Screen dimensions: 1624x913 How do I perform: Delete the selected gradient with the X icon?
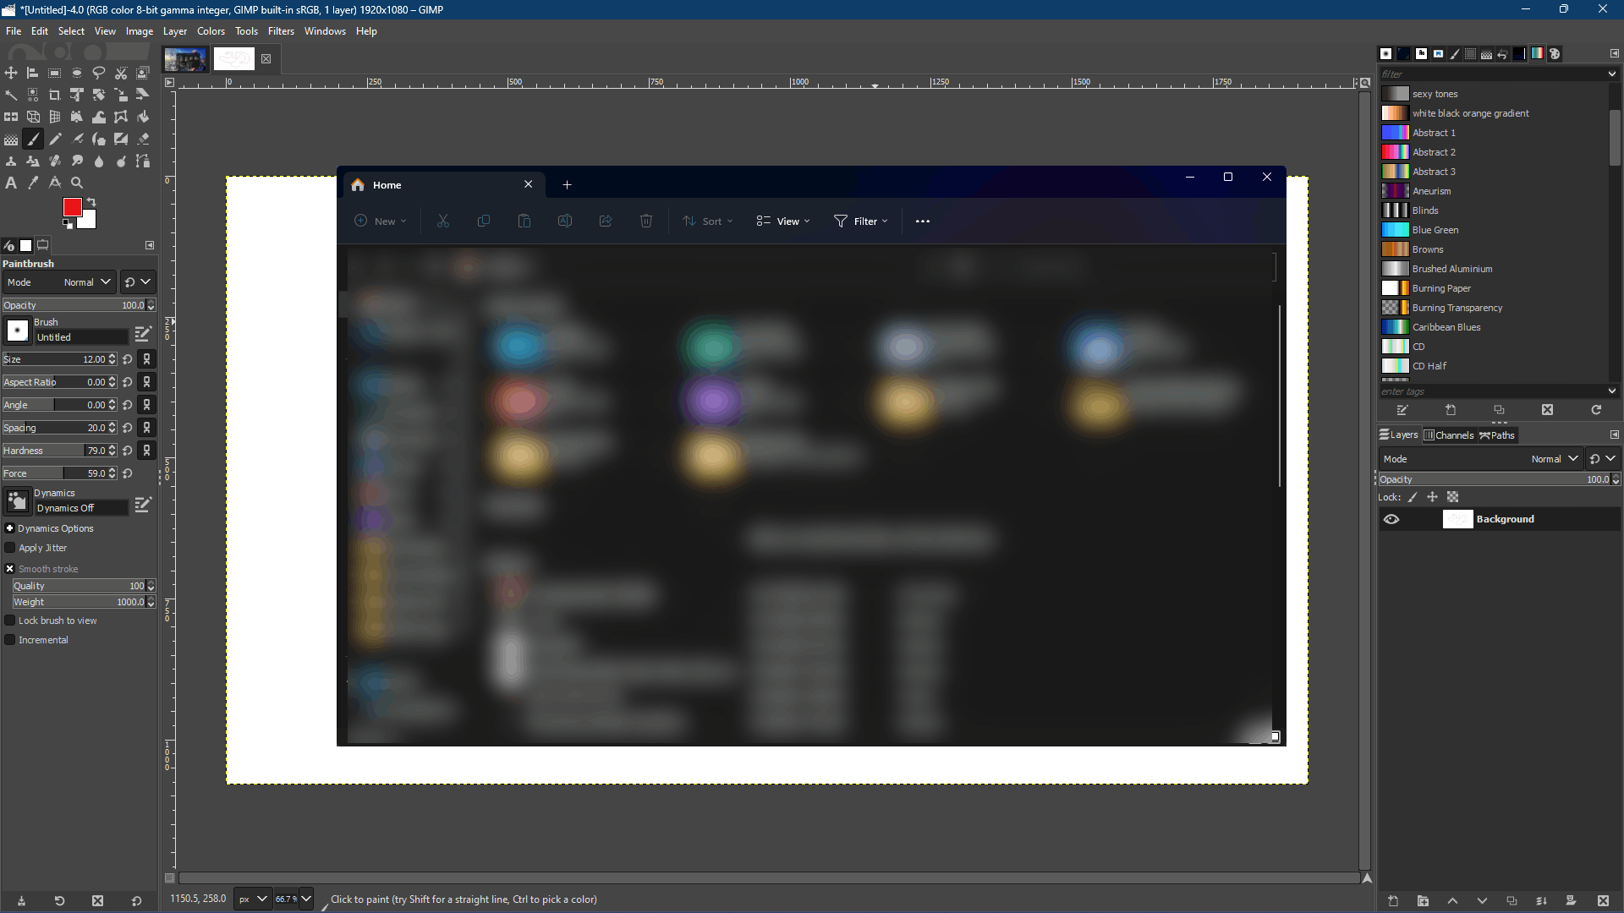coord(1547,410)
